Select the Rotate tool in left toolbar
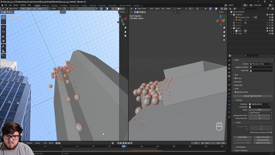275x155 pixels. pos(3,32)
